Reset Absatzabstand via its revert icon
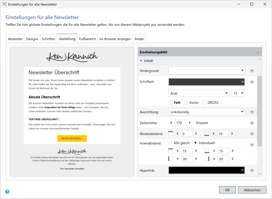 252,133
